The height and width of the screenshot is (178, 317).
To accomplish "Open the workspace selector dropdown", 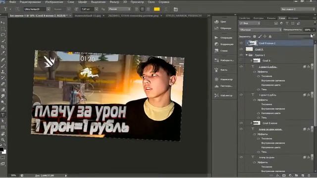I will (x=298, y=9).
